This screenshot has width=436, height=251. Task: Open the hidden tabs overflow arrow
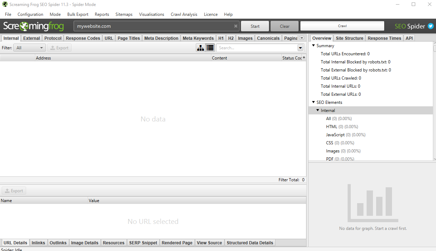[x=302, y=38]
